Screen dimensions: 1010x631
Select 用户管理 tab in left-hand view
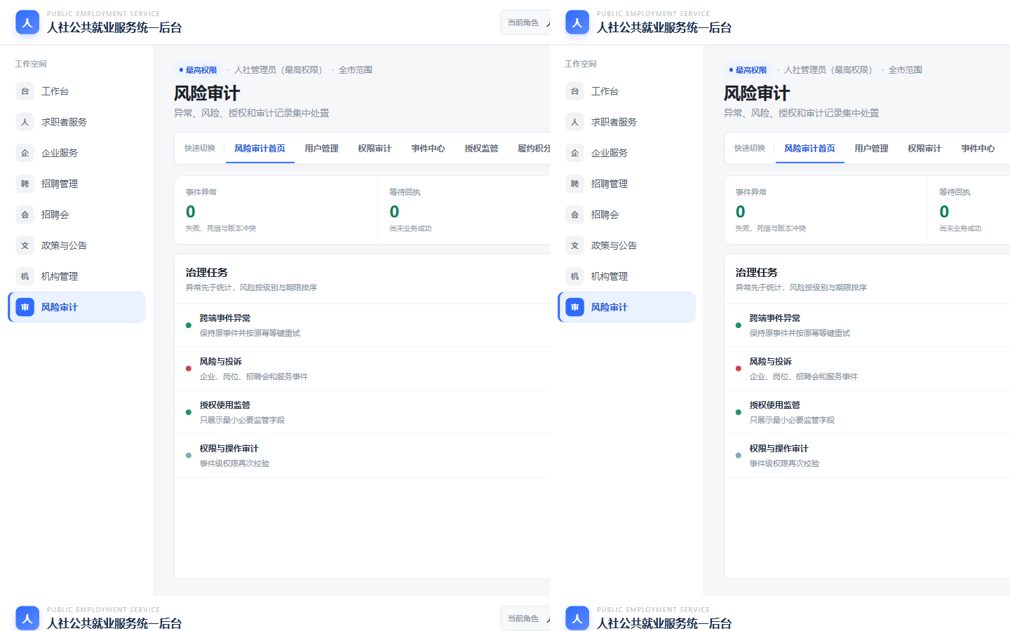(321, 149)
